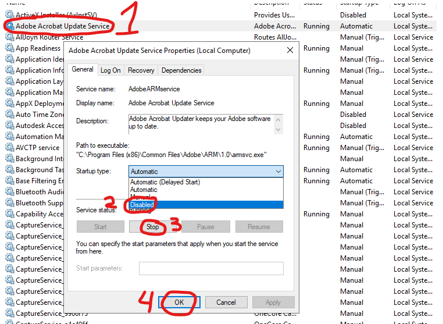The image size is (443, 324).
Task: Click the Adobe Acrobat Updater description text
Action: point(199,122)
